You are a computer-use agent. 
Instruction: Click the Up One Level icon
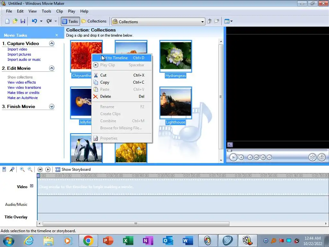(209, 21)
